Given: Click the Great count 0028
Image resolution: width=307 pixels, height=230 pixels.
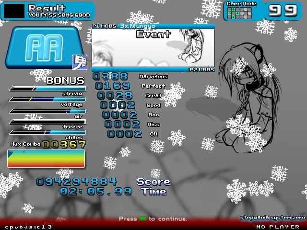Looking at the screenshot, I should [115, 96].
